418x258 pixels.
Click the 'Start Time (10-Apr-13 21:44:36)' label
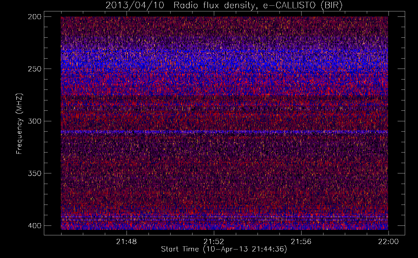(224, 249)
